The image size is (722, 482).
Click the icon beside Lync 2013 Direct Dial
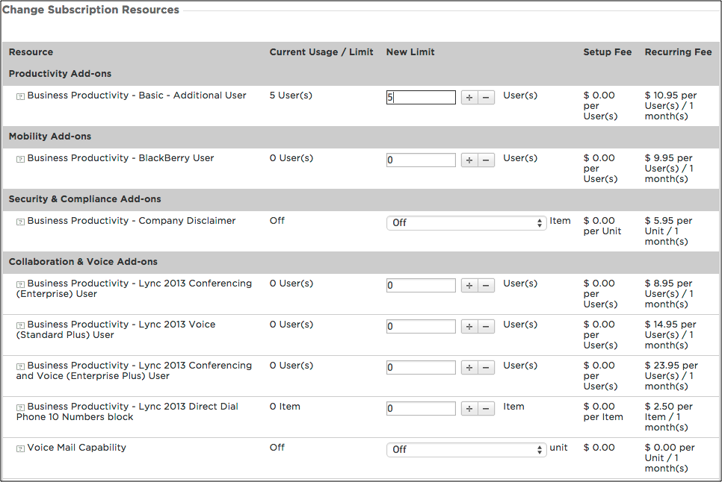20,407
